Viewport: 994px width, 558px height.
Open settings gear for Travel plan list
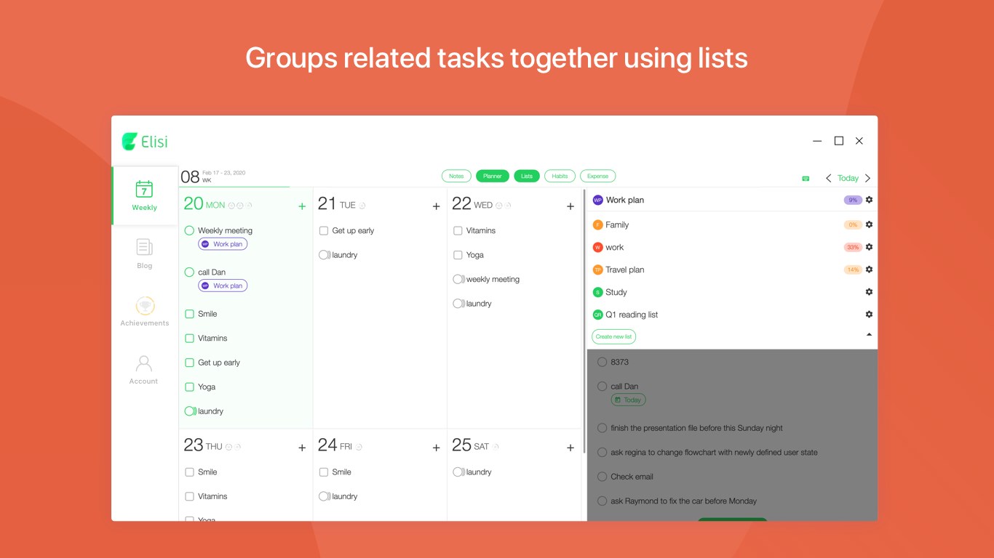point(869,270)
